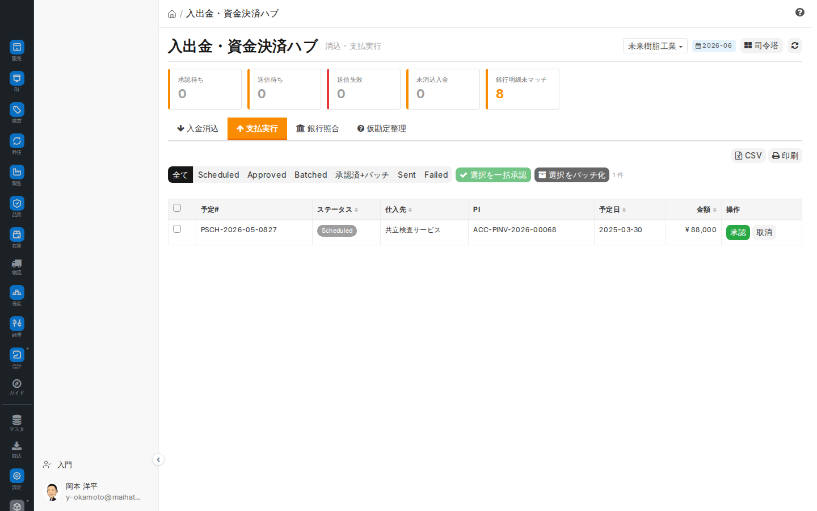Click the PSCH-2026-05-0827 schedule number
The image size is (817, 511).
tap(239, 230)
